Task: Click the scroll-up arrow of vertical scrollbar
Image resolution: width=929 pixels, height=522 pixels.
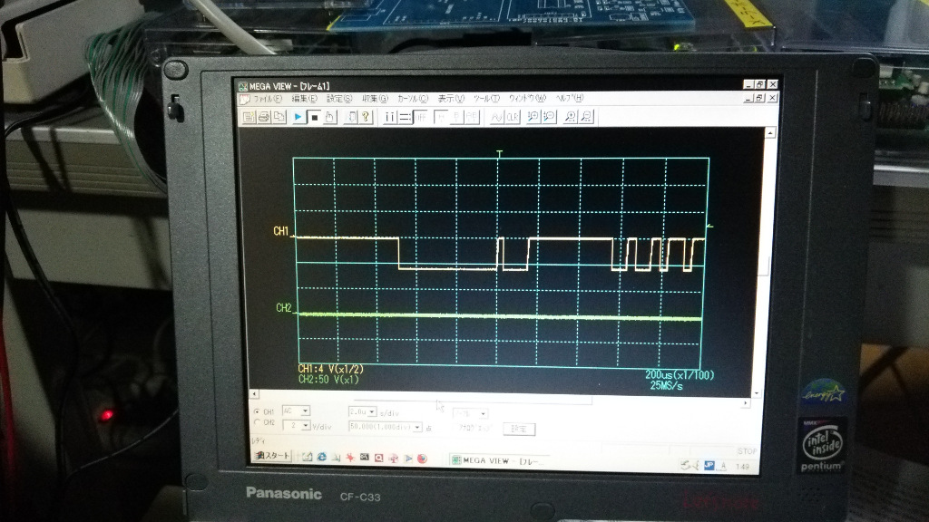Action: [769, 133]
